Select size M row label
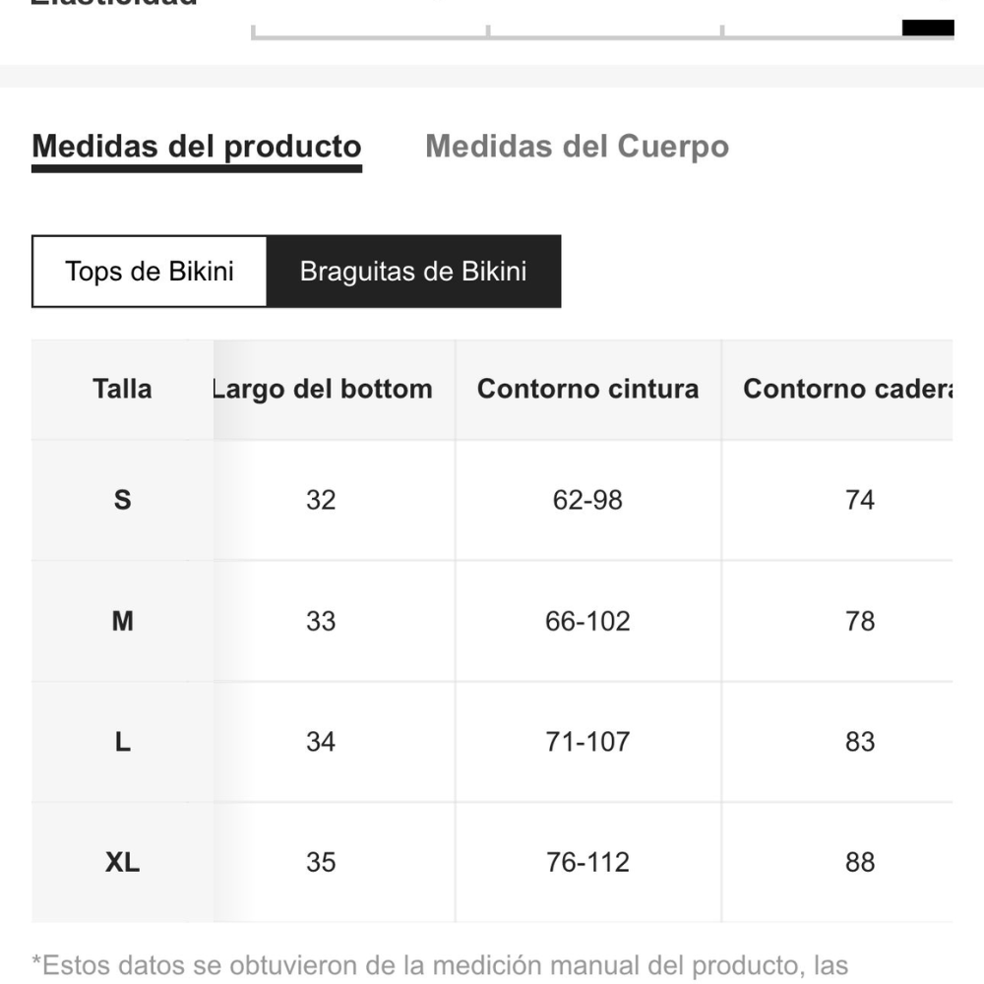Image resolution: width=984 pixels, height=984 pixels. (122, 621)
